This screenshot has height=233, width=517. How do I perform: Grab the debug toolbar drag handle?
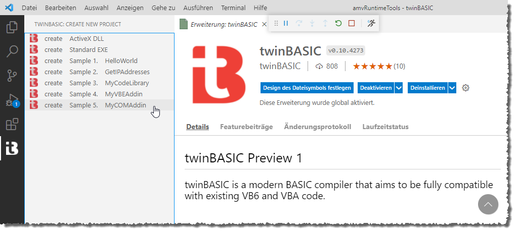pyautogui.click(x=276, y=23)
